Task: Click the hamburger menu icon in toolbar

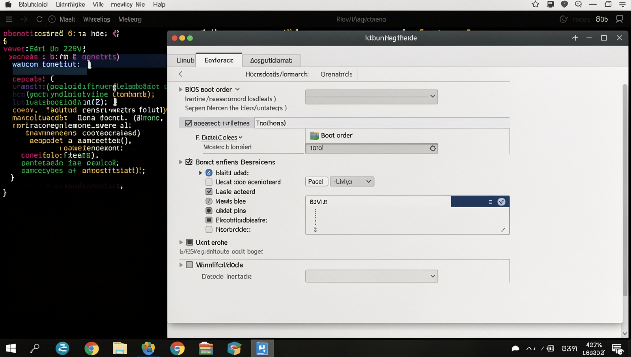Action: click(x=9, y=19)
